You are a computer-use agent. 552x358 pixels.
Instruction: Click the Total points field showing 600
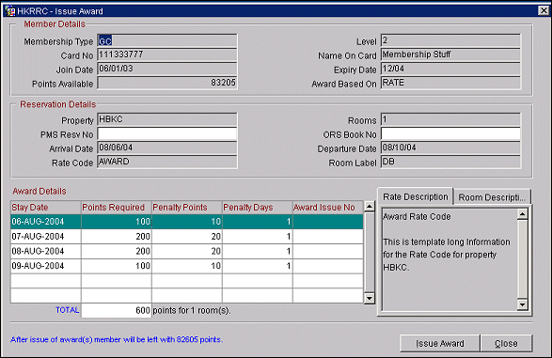117,310
